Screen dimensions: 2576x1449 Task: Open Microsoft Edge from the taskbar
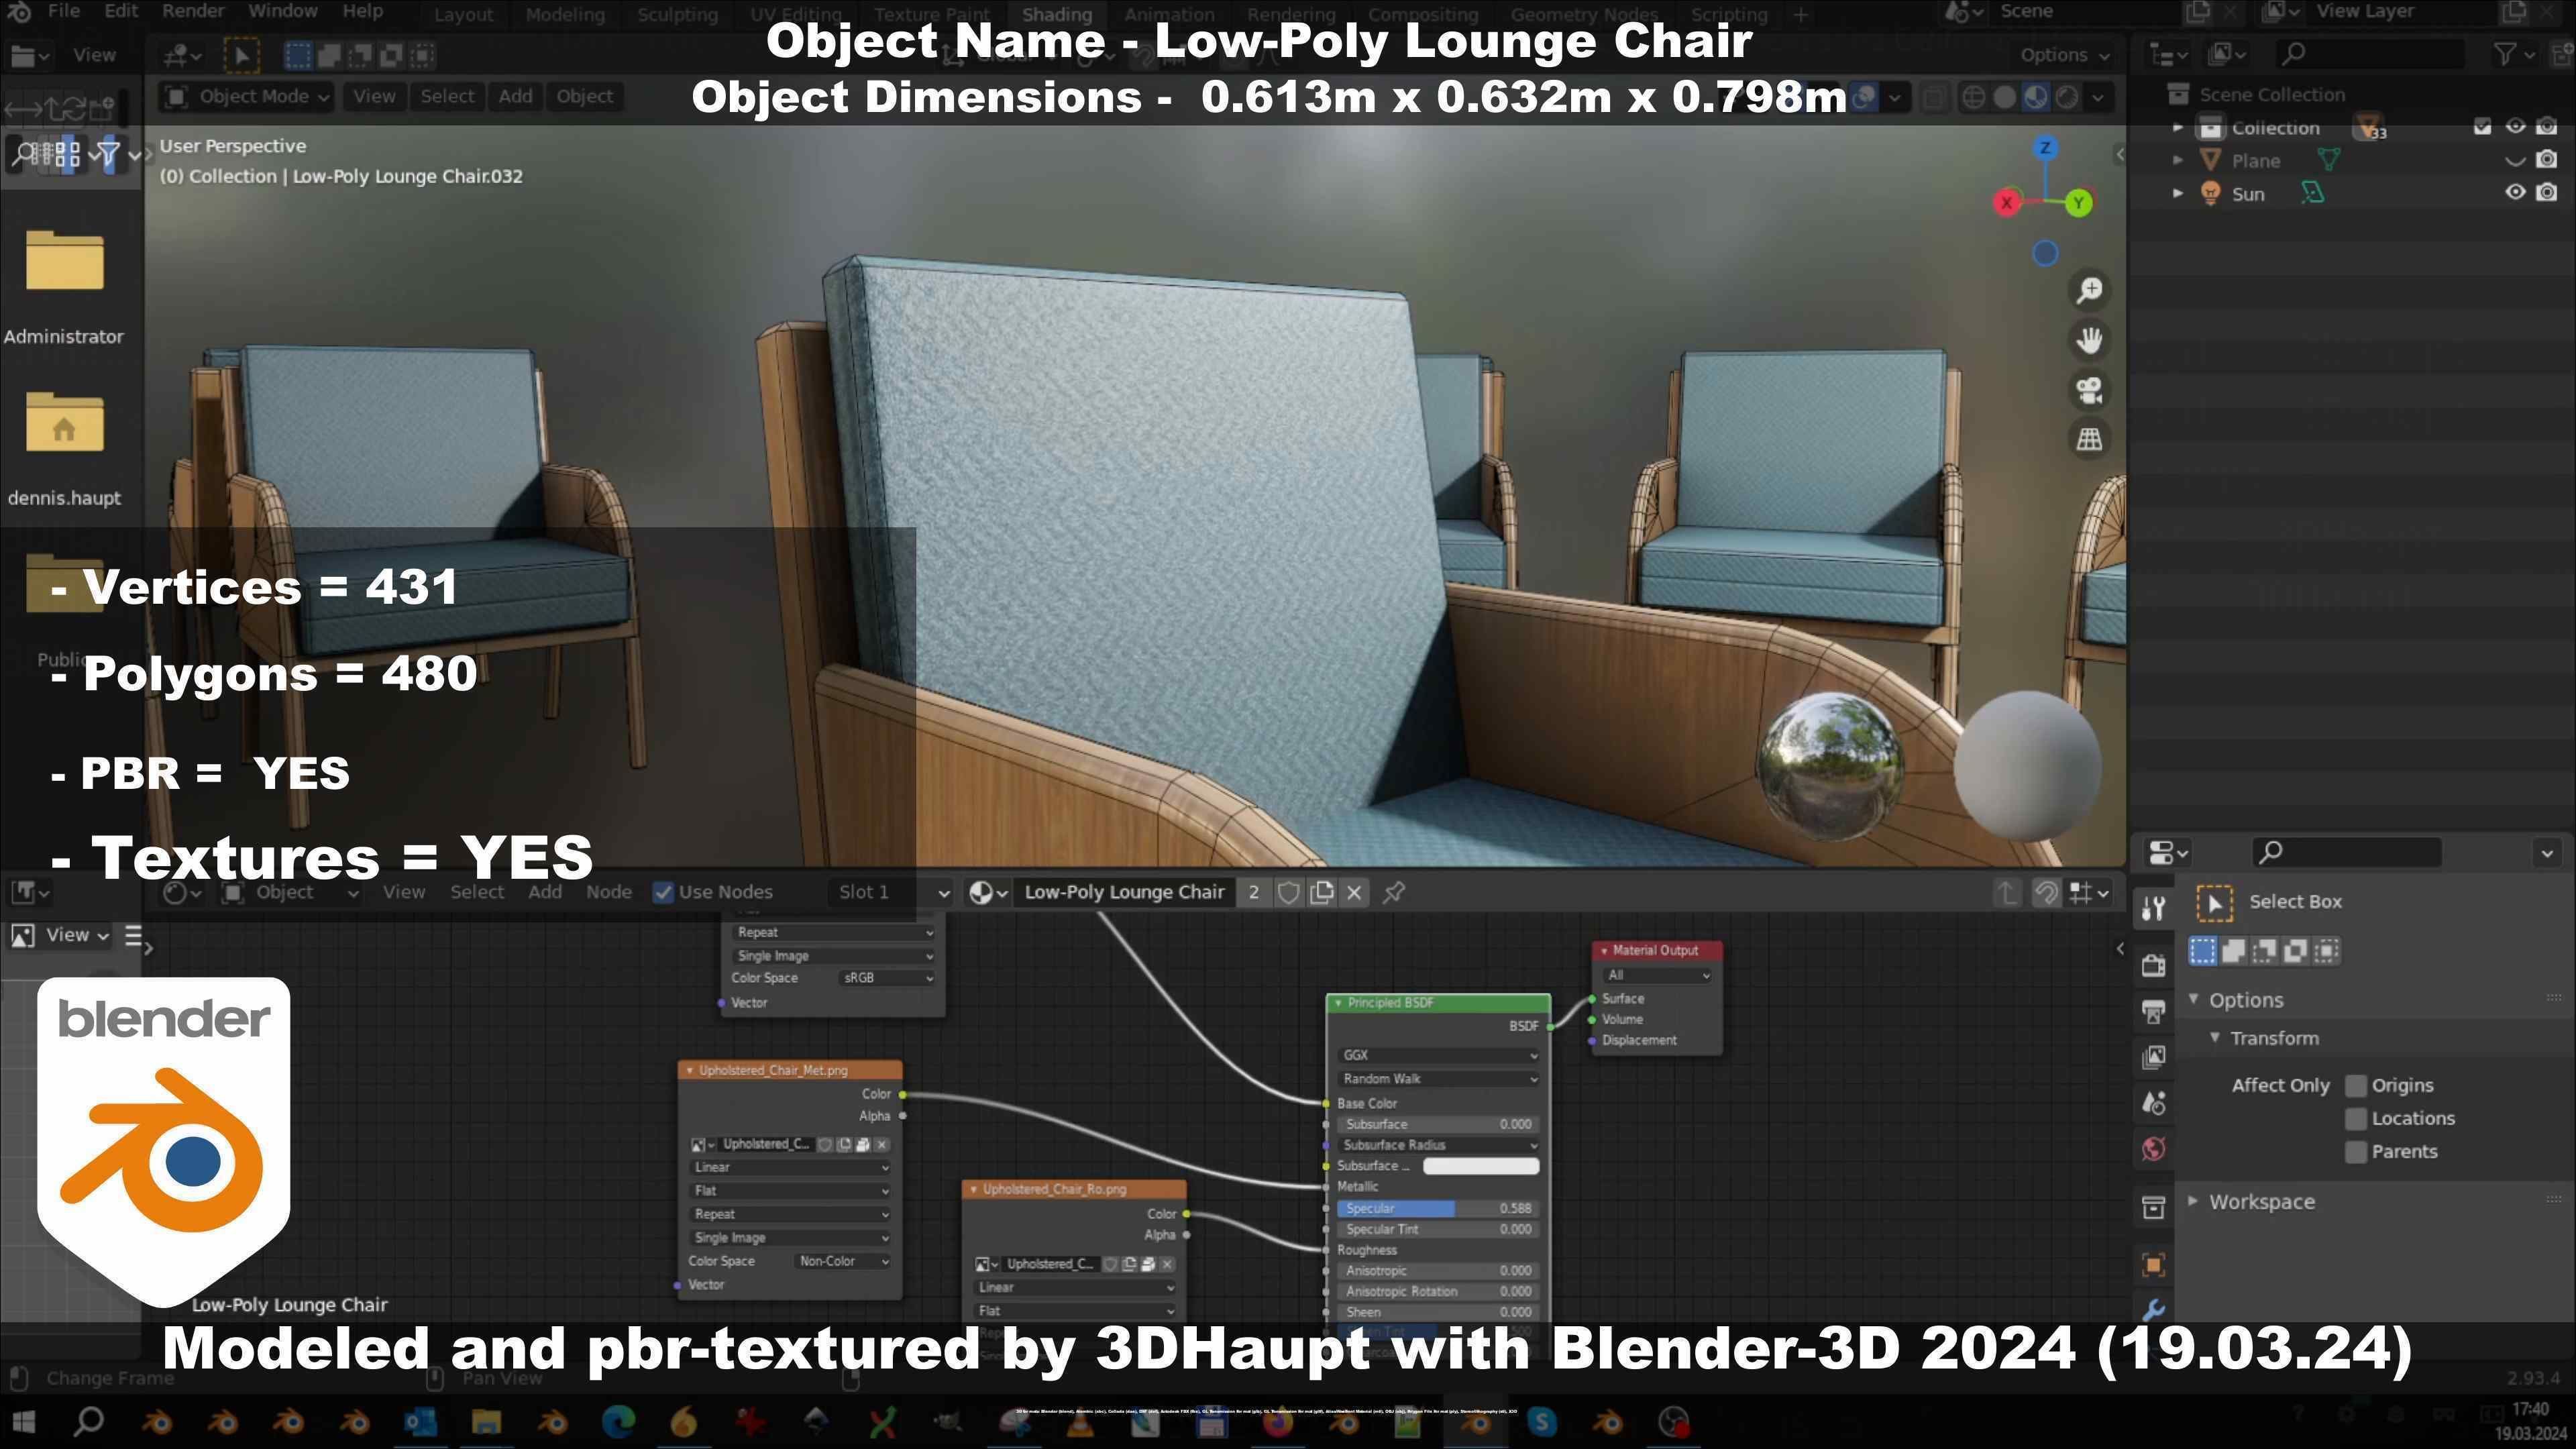pyautogui.click(x=618, y=1421)
